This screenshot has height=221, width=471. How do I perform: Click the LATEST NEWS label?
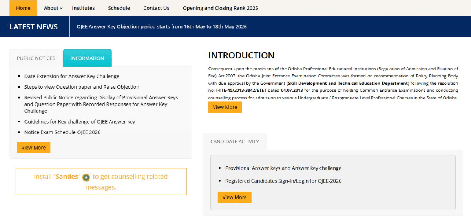pos(33,27)
